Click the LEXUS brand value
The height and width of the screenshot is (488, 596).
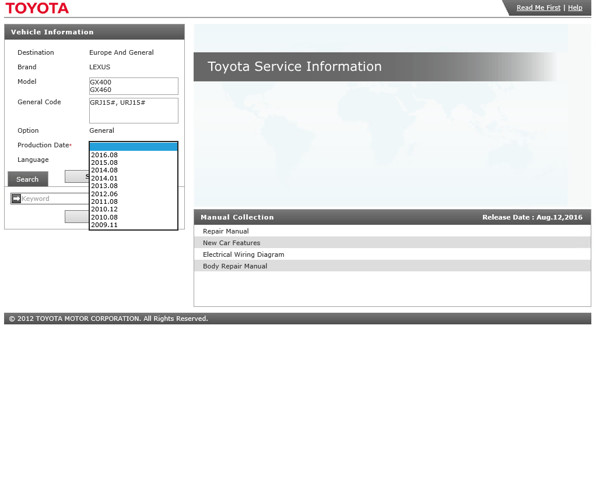(100, 67)
